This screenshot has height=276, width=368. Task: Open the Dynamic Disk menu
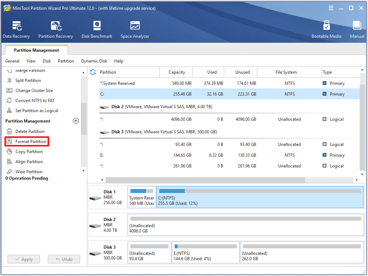[x=94, y=61]
